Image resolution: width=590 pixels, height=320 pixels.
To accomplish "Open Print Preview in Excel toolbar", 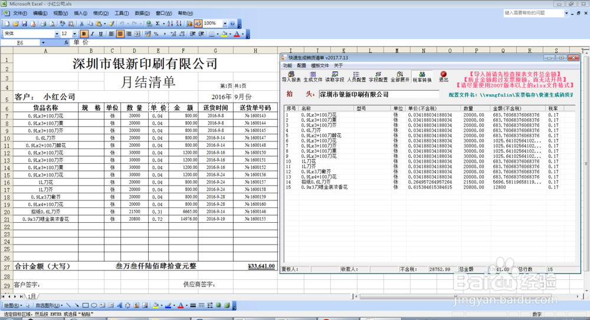I will pos(52,24).
